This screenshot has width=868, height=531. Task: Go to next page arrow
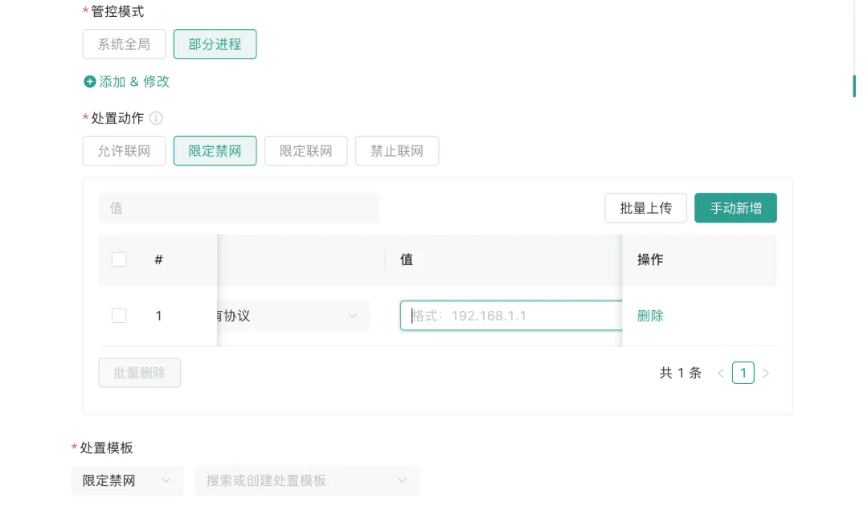click(x=766, y=373)
